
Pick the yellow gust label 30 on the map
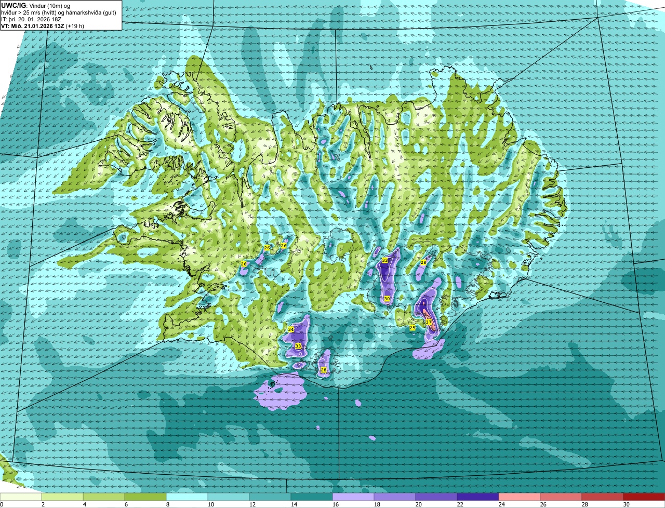[387, 299]
